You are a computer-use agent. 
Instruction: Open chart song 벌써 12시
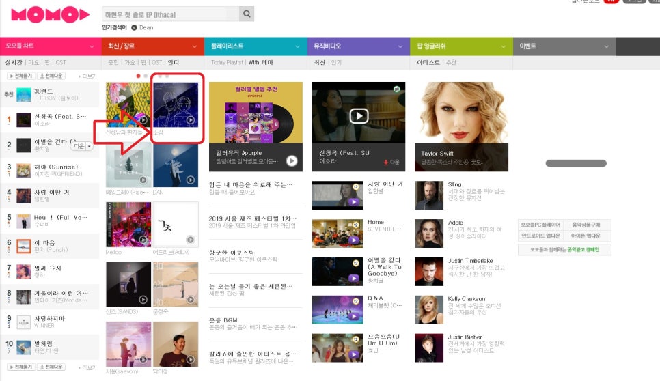[x=48, y=268]
